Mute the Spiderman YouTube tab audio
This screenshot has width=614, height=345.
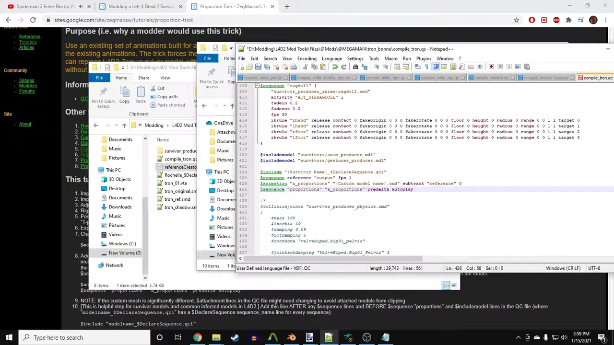pos(81,6)
